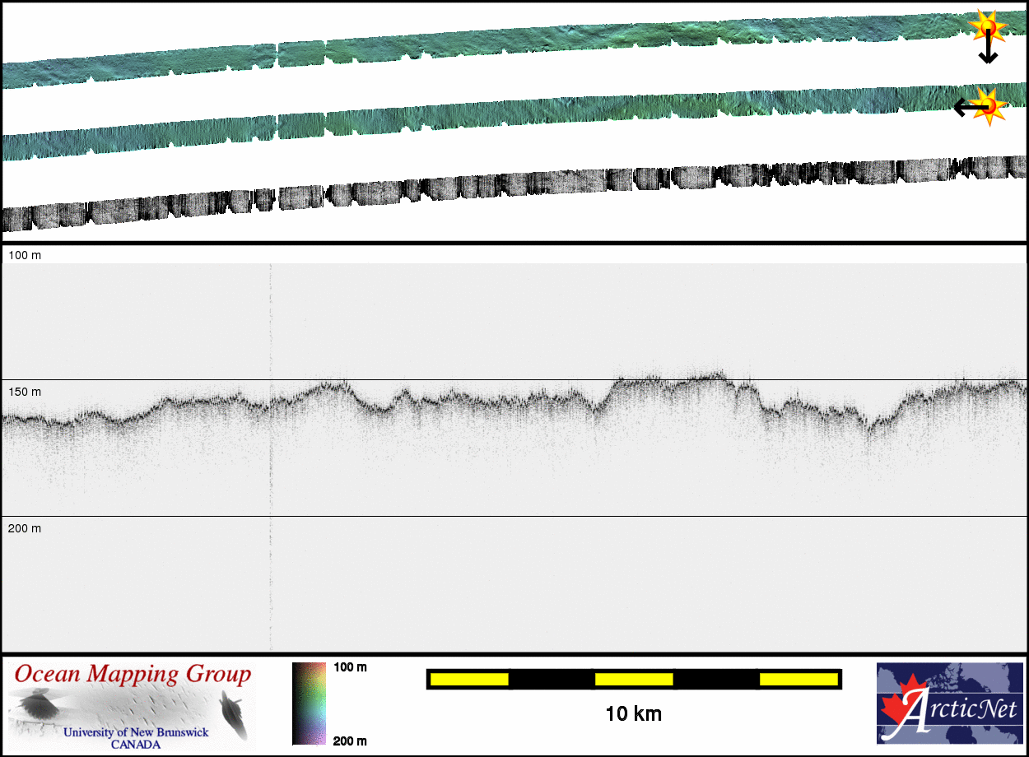This screenshot has height=757, width=1029.
Task: Select the 10 km scale bar label
Action: pos(633,714)
